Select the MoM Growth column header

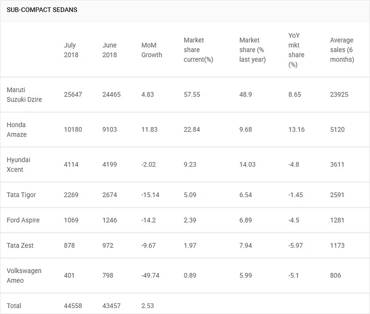tap(152, 50)
